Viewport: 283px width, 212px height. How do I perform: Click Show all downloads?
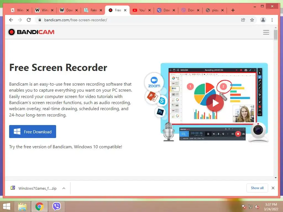click(x=257, y=188)
